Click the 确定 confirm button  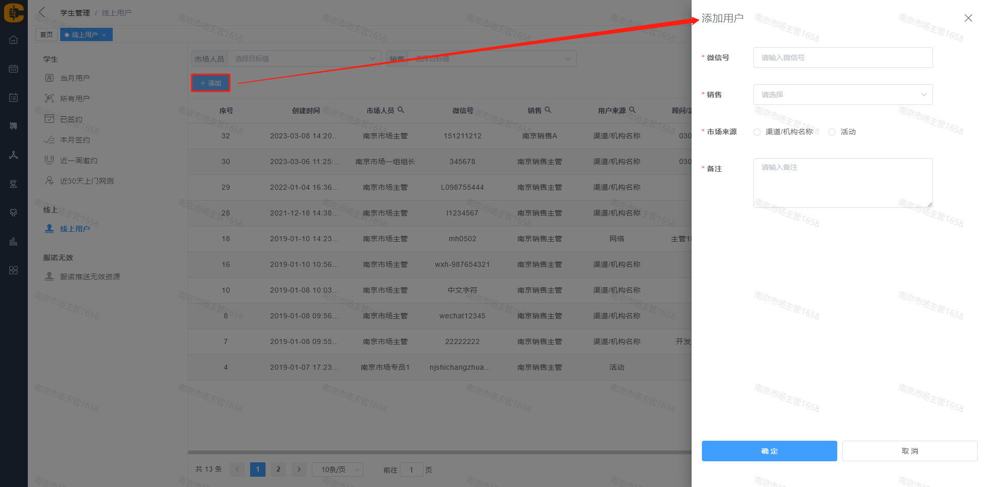(x=769, y=451)
